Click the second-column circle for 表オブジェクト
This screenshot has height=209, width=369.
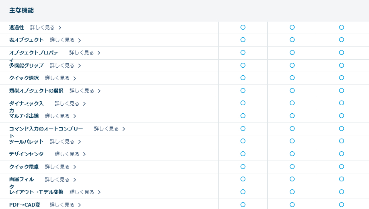292,40
